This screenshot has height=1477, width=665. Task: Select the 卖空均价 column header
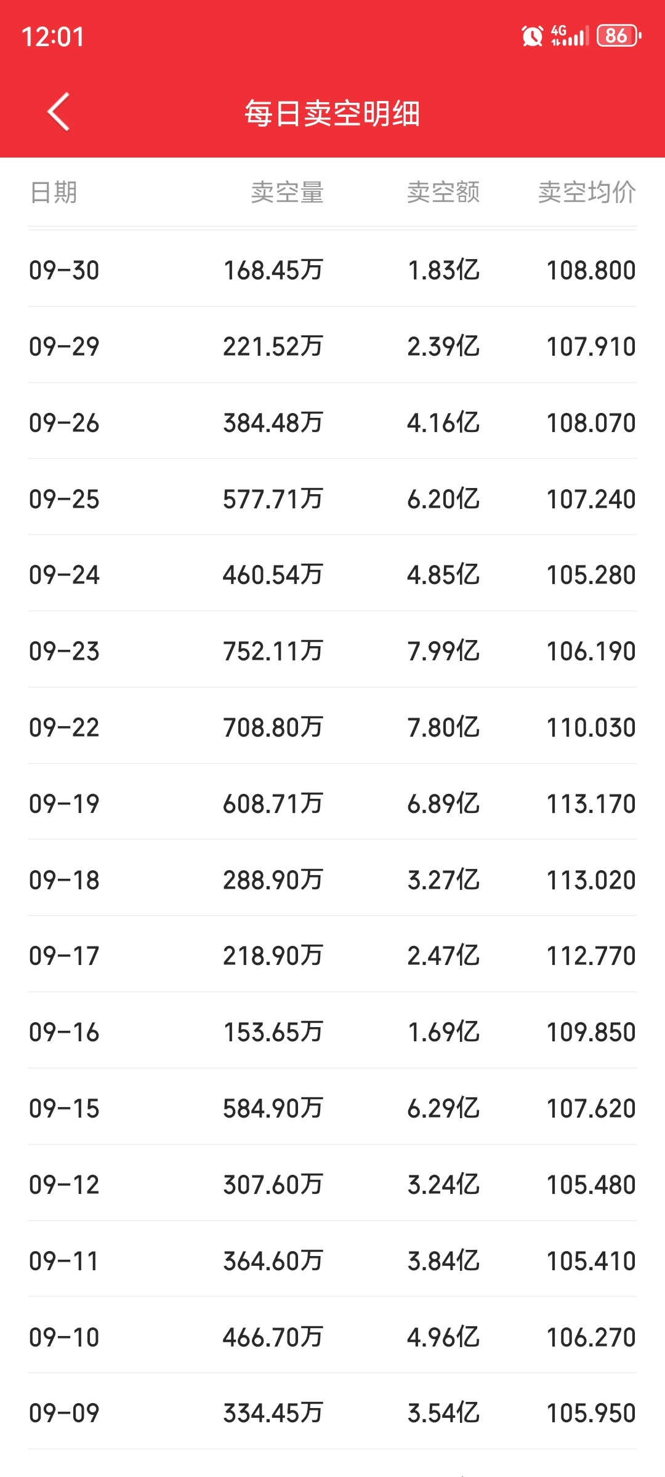click(x=587, y=192)
